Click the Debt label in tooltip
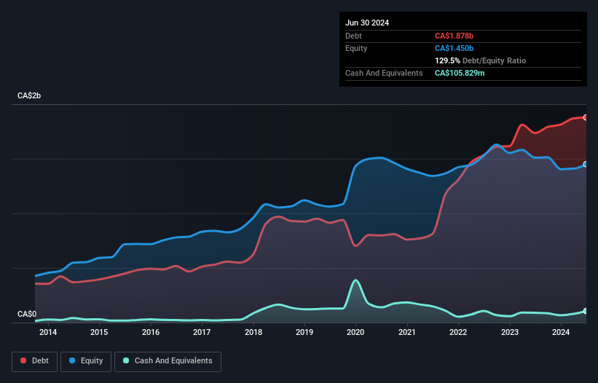The height and width of the screenshot is (383, 598). pyautogui.click(x=353, y=36)
